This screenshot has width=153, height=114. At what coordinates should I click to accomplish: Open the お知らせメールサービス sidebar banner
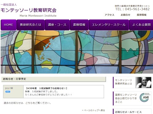point(132,112)
